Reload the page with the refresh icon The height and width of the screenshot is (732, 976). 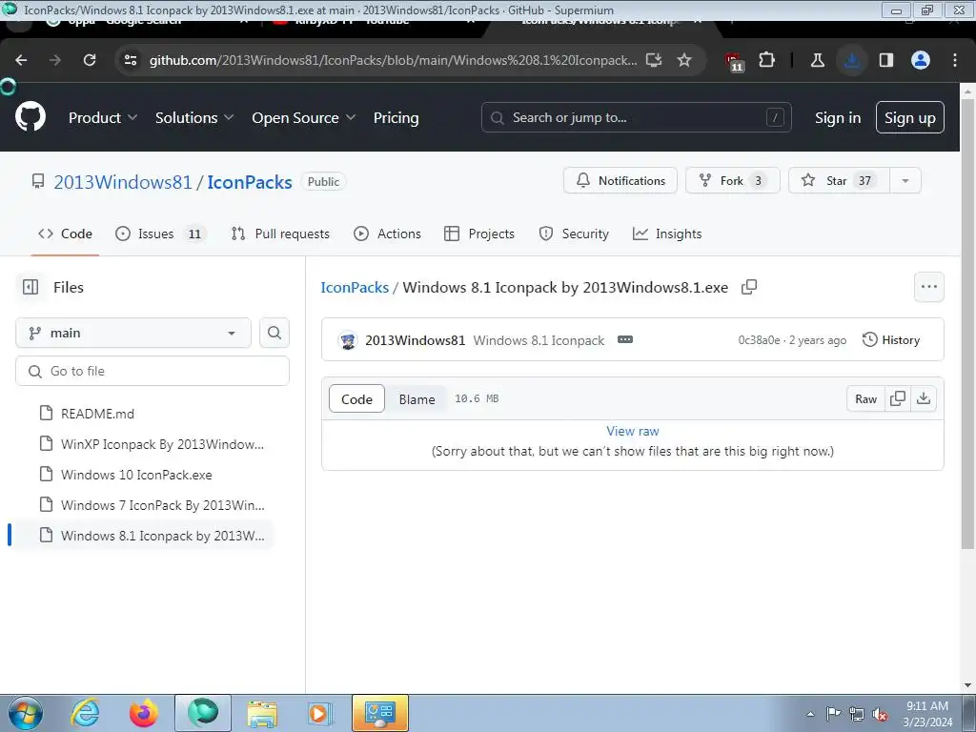(x=90, y=60)
